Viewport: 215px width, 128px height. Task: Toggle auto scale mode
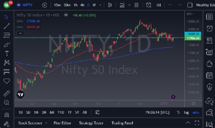pos(196,112)
